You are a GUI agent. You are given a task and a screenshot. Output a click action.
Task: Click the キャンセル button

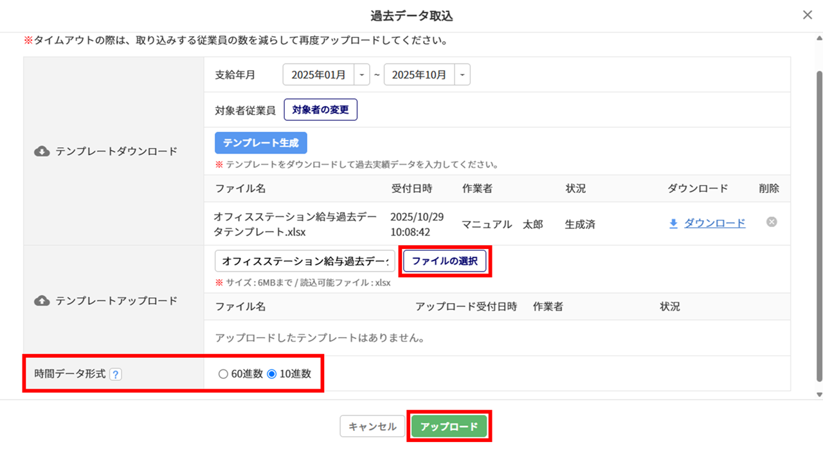pyautogui.click(x=372, y=426)
